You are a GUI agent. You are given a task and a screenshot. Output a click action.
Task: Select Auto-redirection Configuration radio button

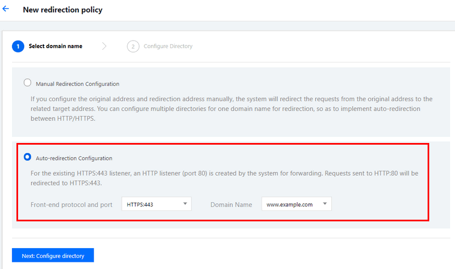coord(27,157)
